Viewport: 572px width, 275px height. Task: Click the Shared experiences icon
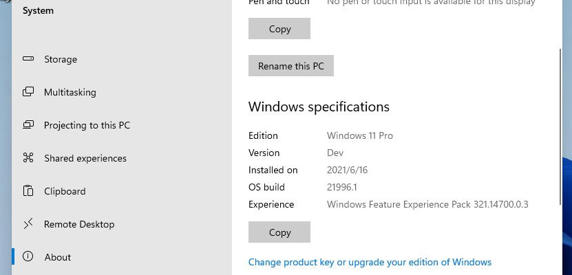(28, 157)
